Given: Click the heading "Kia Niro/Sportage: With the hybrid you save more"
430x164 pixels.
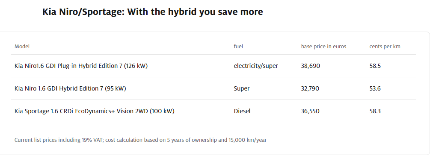Looking at the screenshot, I should (x=152, y=12).
